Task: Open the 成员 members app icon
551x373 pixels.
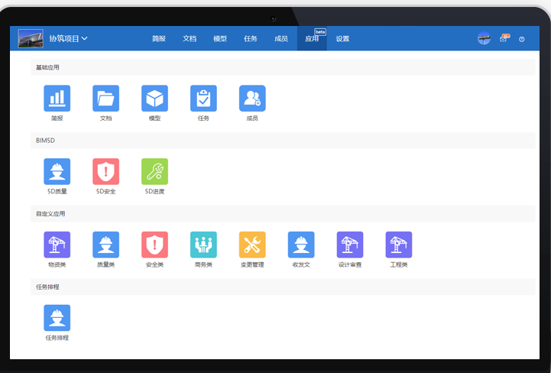Action: click(x=252, y=98)
